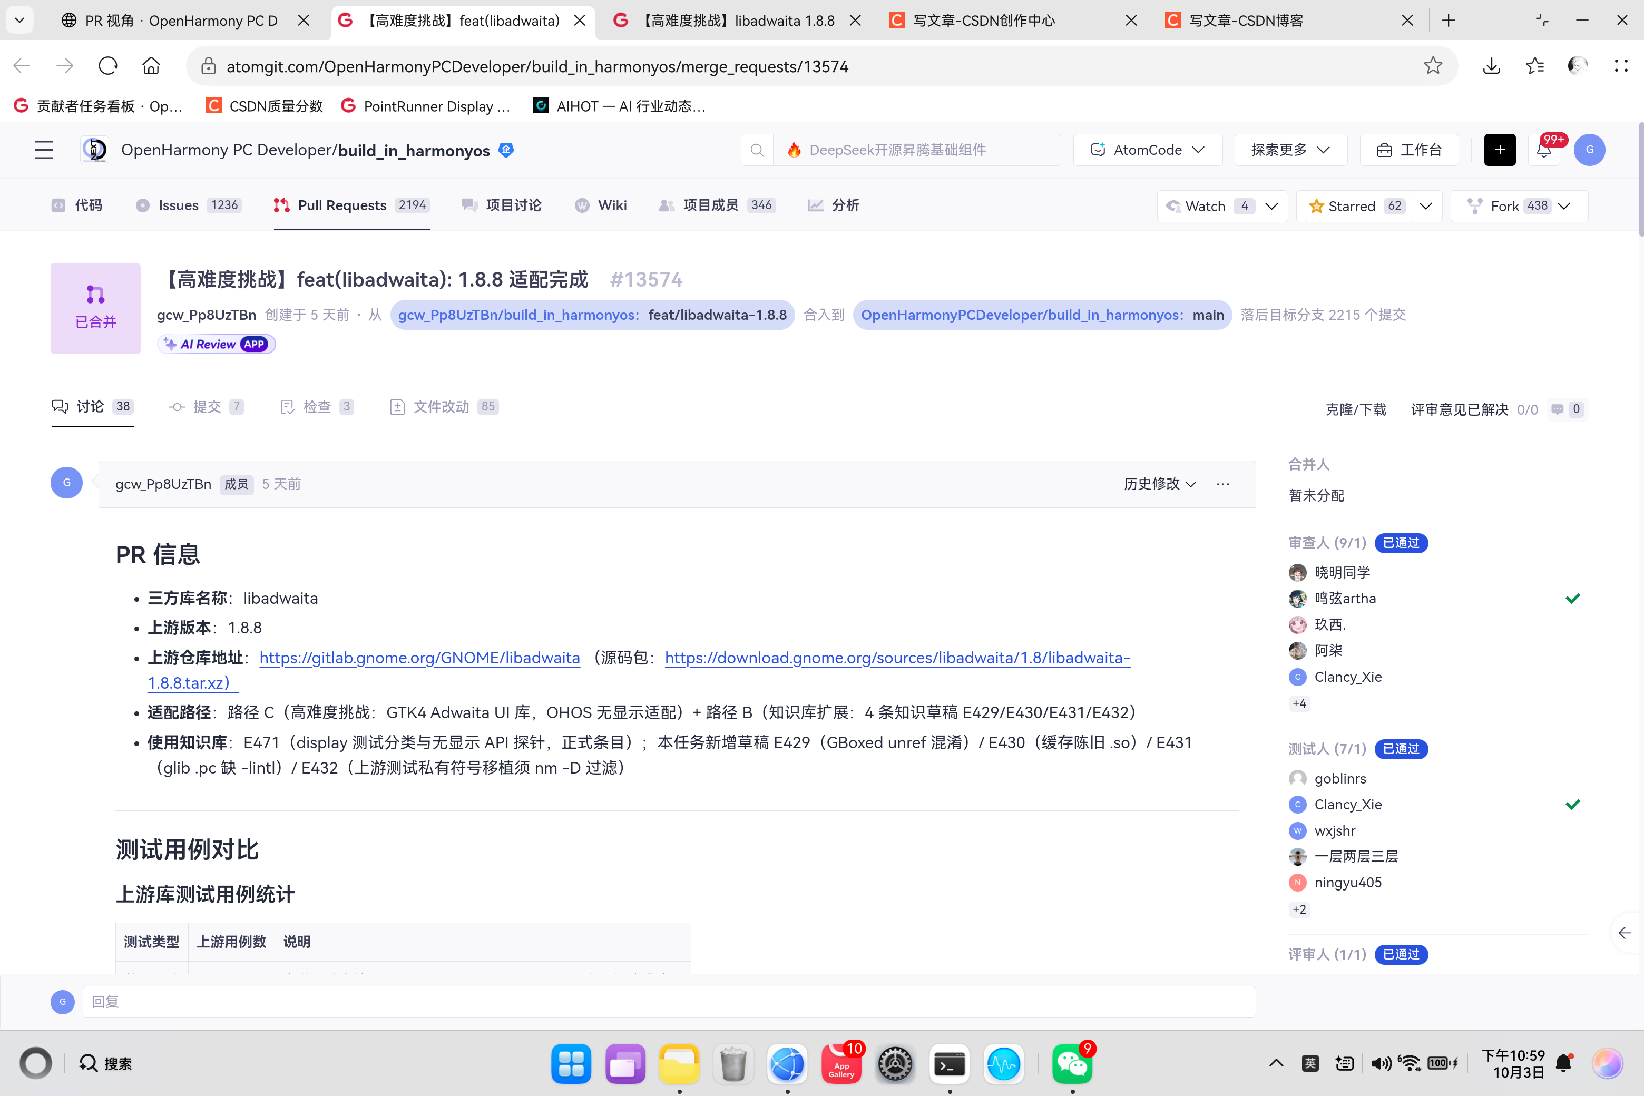Open the CSDN质量分数 bookmark
This screenshot has height=1096, width=1644.
click(264, 106)
